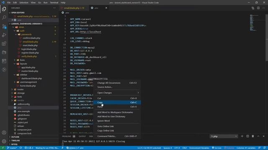268x150 pixels.
Task: Open Accounts icon in activity bar
Action: tap(4, 132)
